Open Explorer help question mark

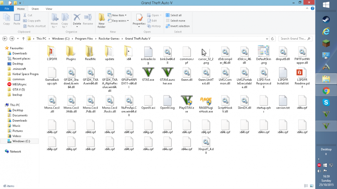tap(312, 8)
